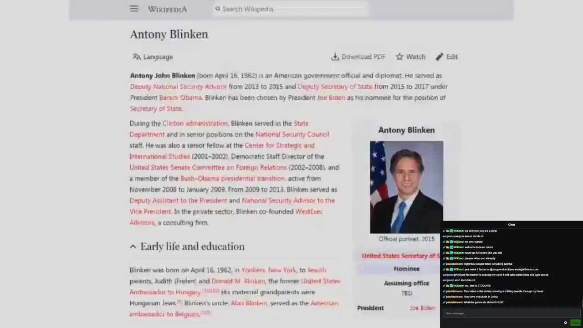583x328 pixels.
Task: Click message 'please video end allready'
Action: [481, 258]
